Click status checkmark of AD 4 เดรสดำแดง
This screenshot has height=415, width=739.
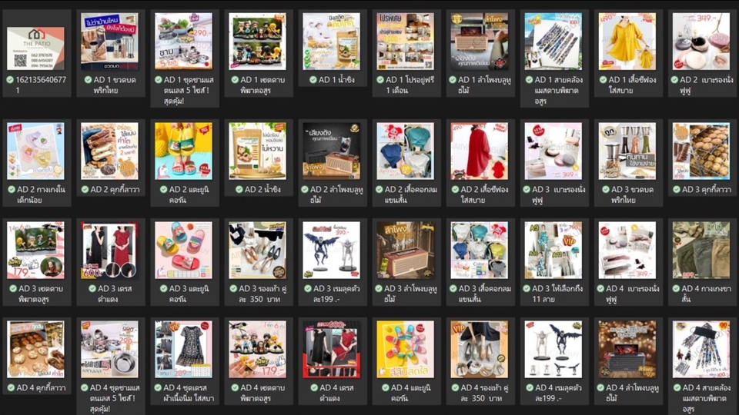coord(314,387)
